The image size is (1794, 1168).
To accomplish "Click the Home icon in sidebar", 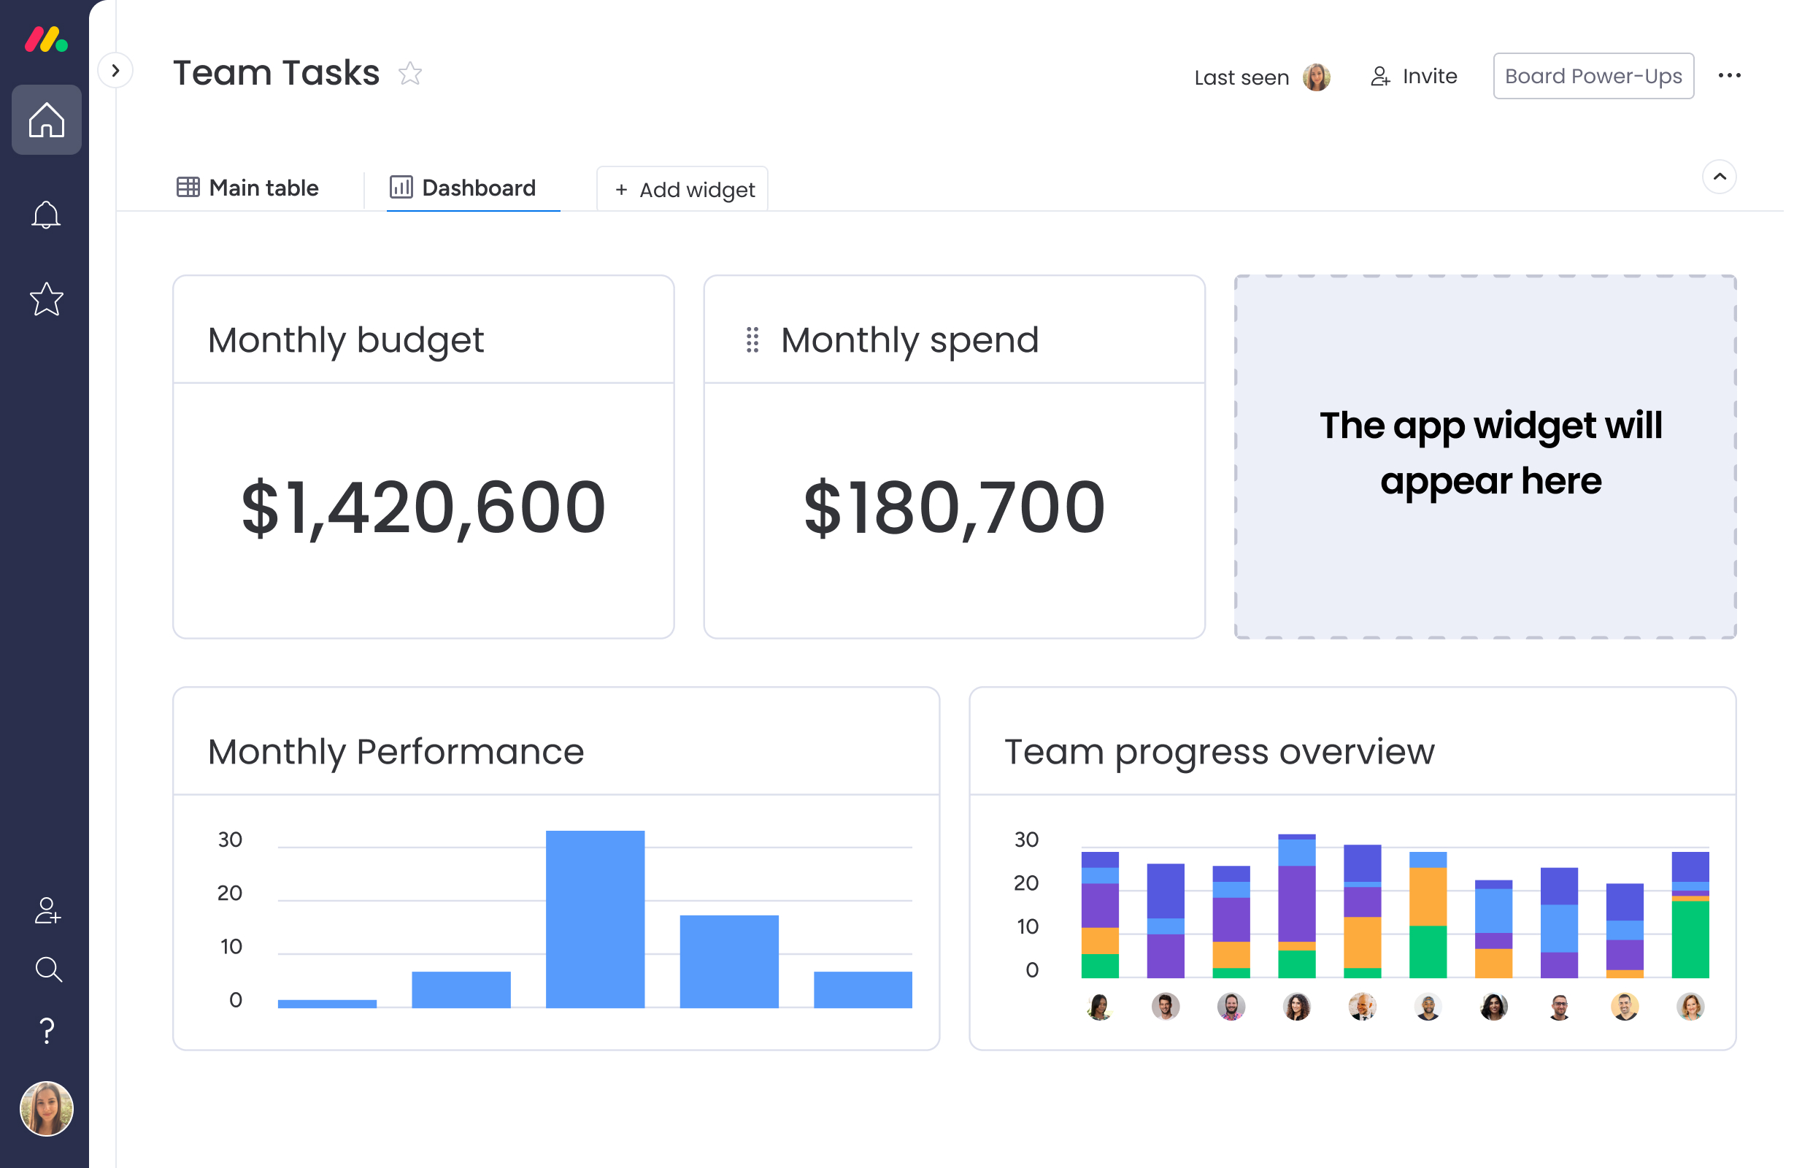I will (46, 120).
